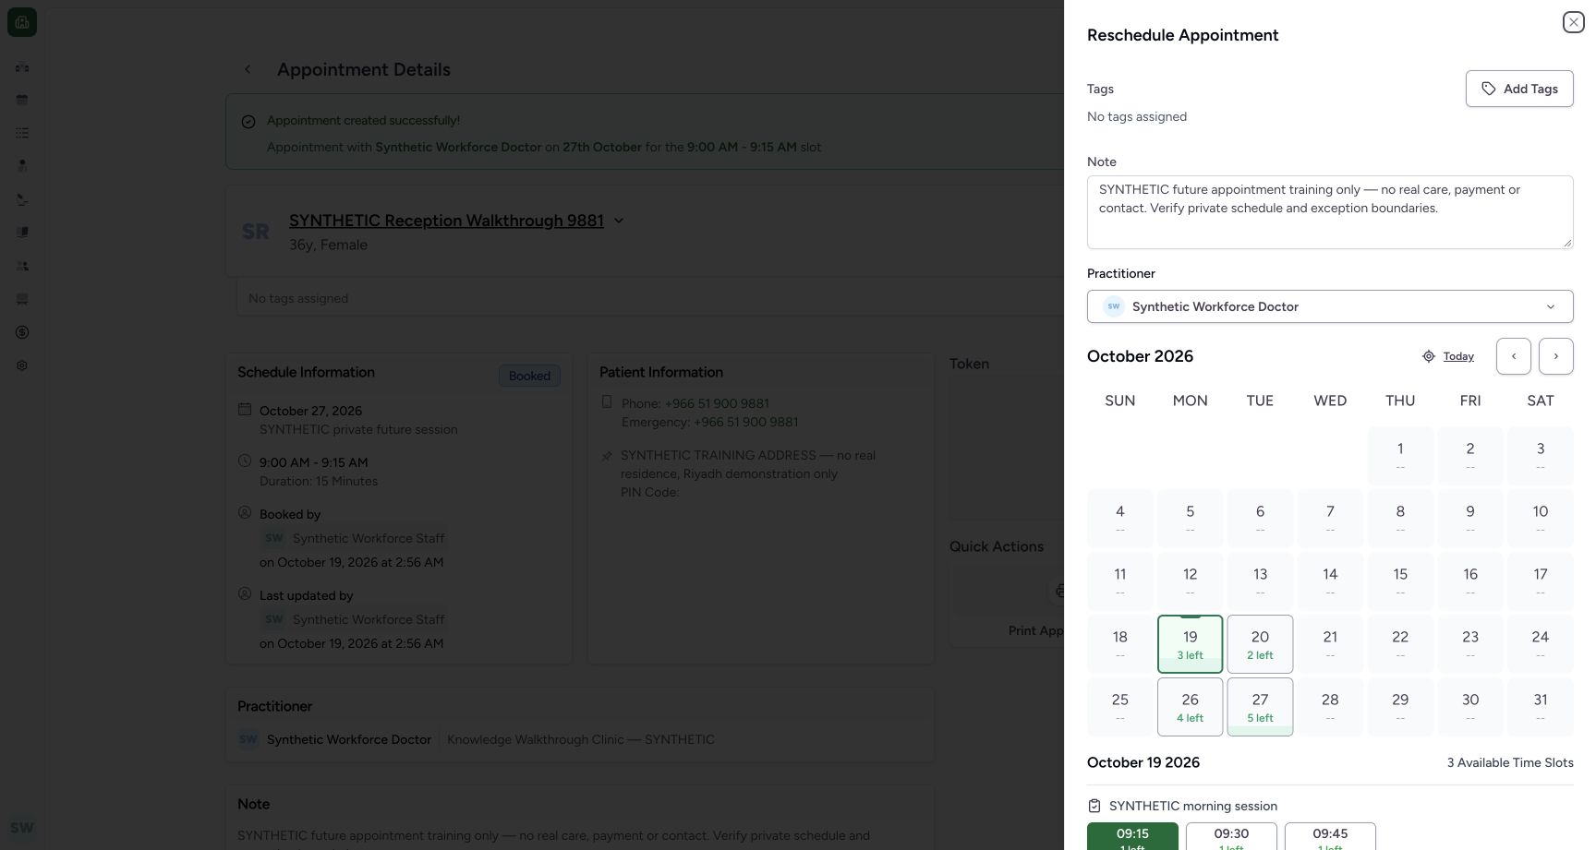Click clock icon beside 9:00 AM - 9:15 AM

(245, 461)
